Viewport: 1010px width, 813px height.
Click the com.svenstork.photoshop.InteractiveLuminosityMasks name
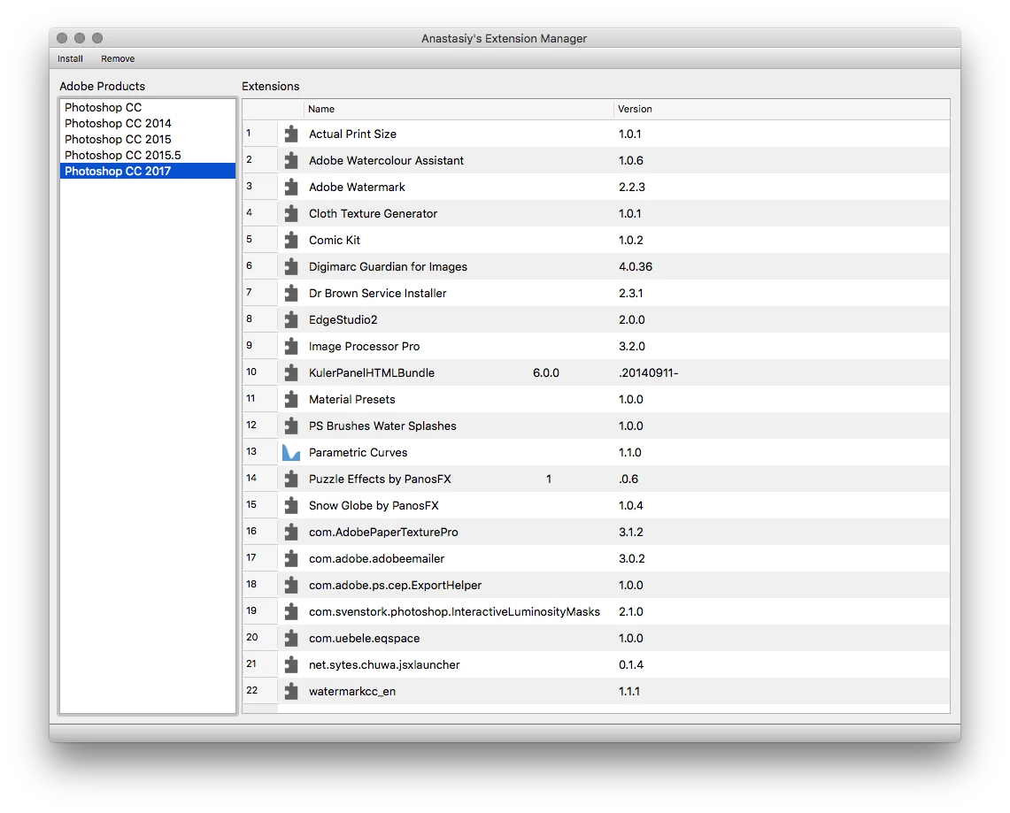pyautogui.click(x=454, y=611)
